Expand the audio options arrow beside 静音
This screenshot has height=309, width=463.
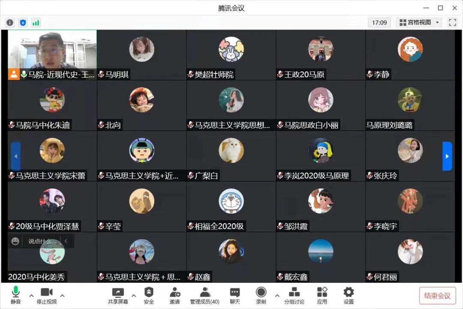(x=31, y=295)
